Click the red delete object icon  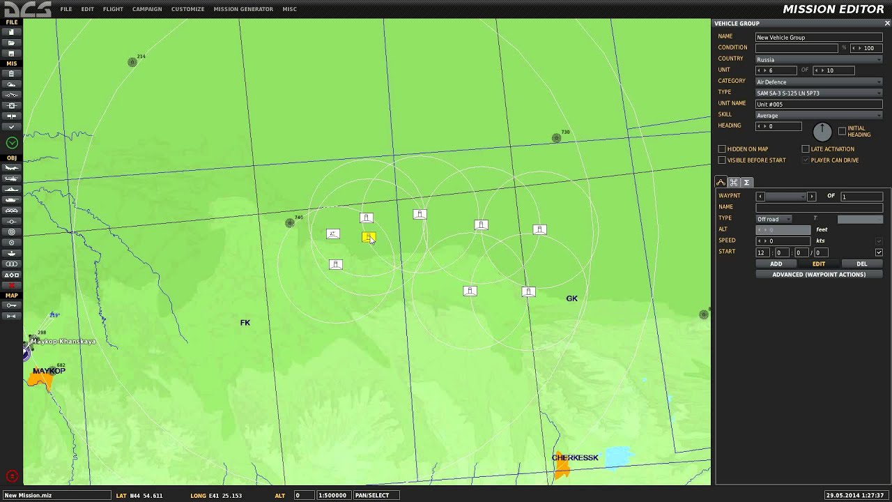11,285
